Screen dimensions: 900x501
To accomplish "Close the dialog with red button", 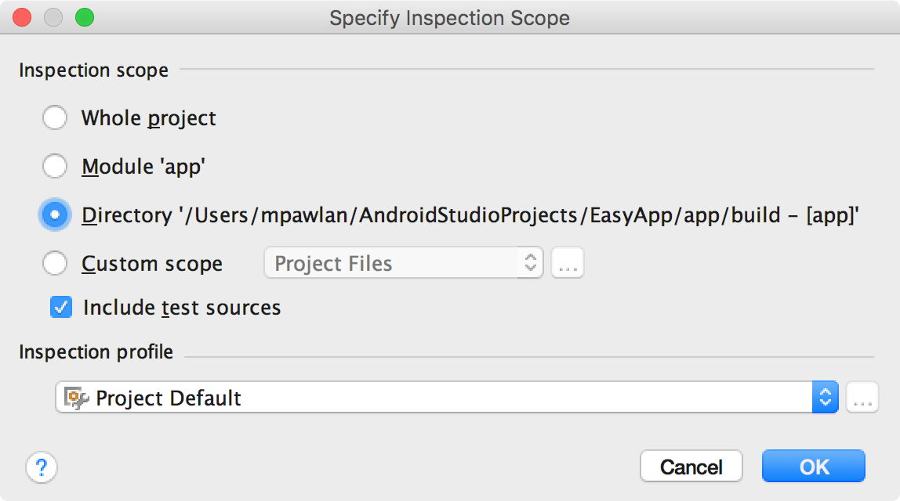I will click(x=23, y=17).
